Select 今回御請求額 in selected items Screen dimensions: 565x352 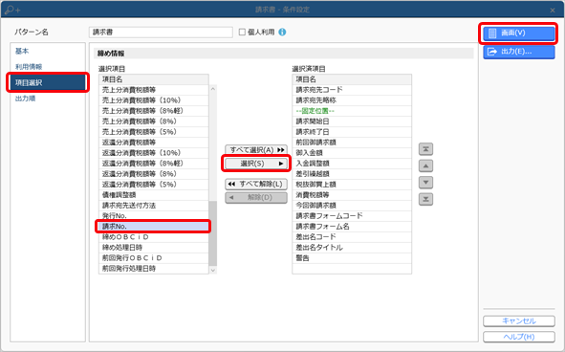(352, 206)
